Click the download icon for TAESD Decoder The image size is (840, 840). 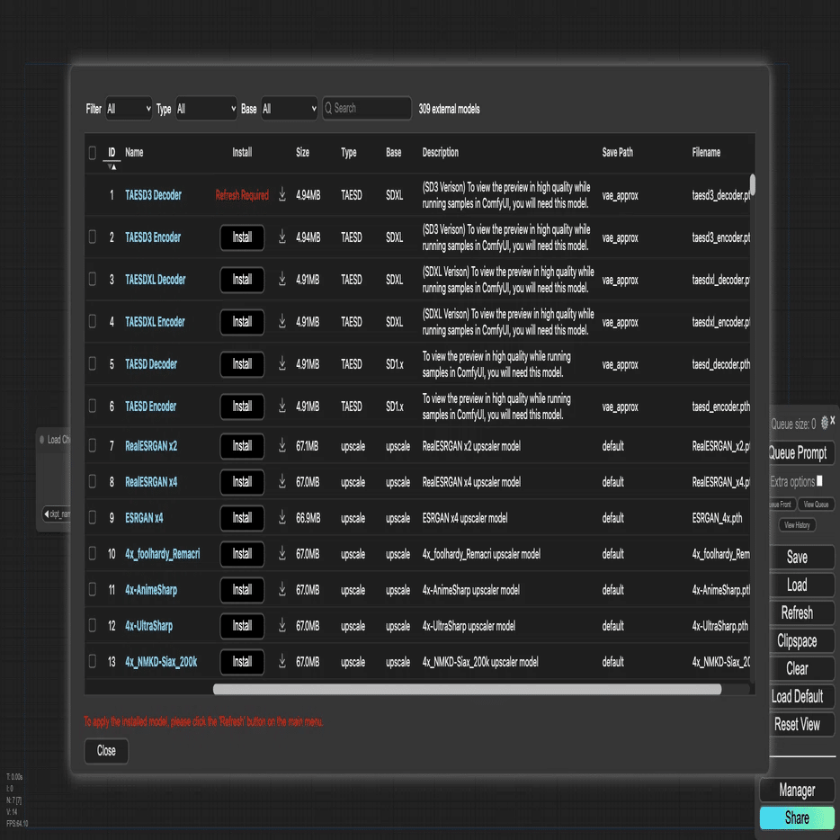(282, 363)
